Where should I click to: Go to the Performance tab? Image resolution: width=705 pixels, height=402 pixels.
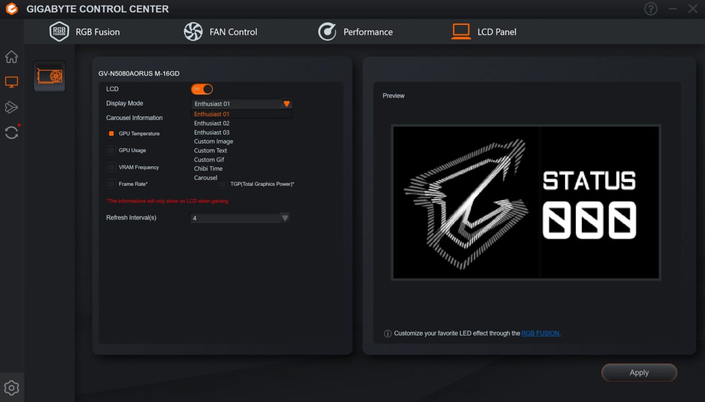[356, 32]
